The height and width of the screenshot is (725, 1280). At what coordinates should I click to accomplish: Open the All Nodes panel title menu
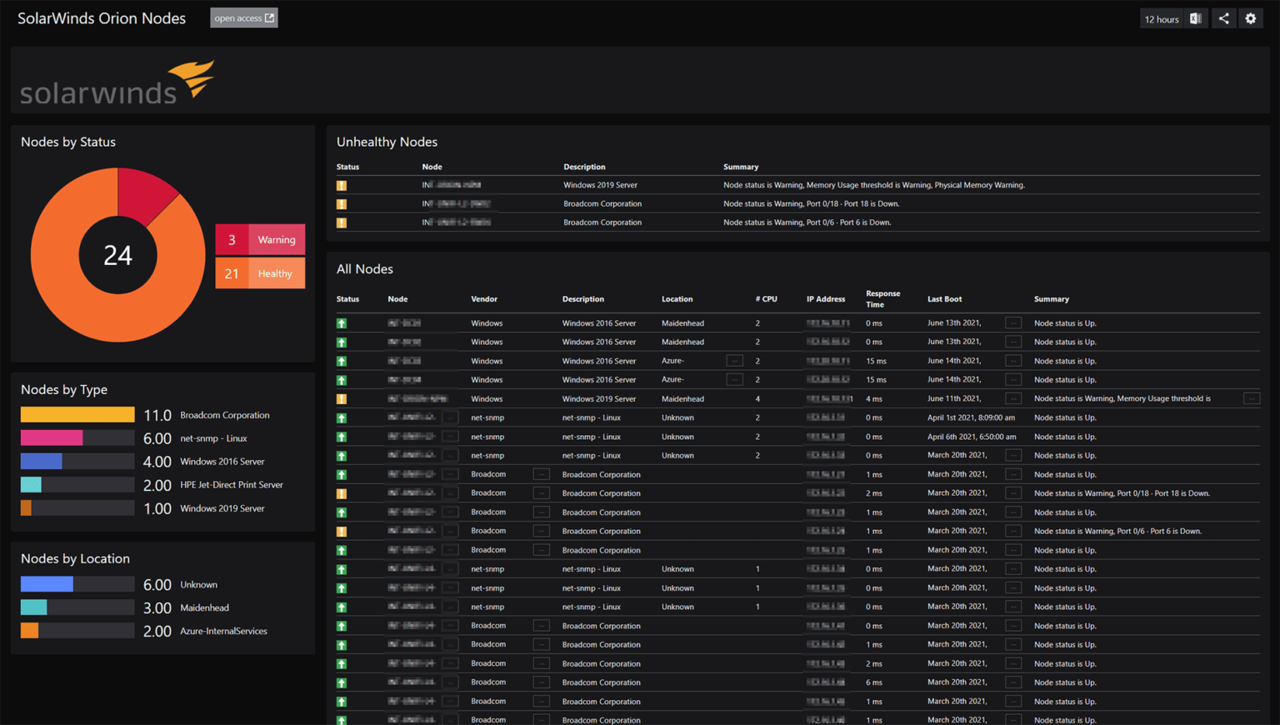point(365,268)
